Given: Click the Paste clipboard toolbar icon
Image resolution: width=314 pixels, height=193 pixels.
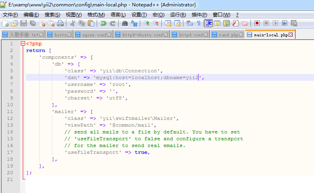Looking at the screenshot, I should click(91, 23).
